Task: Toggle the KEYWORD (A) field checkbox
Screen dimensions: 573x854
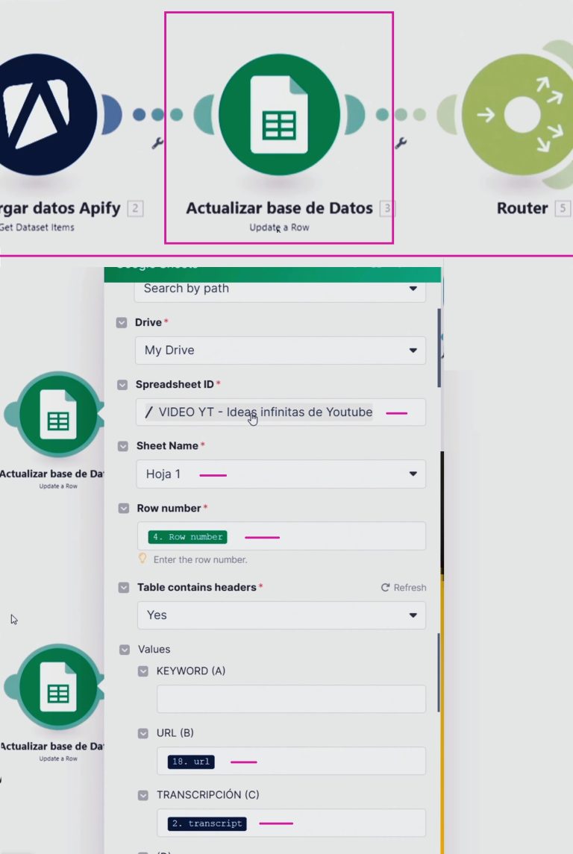Action: (143, 671)
